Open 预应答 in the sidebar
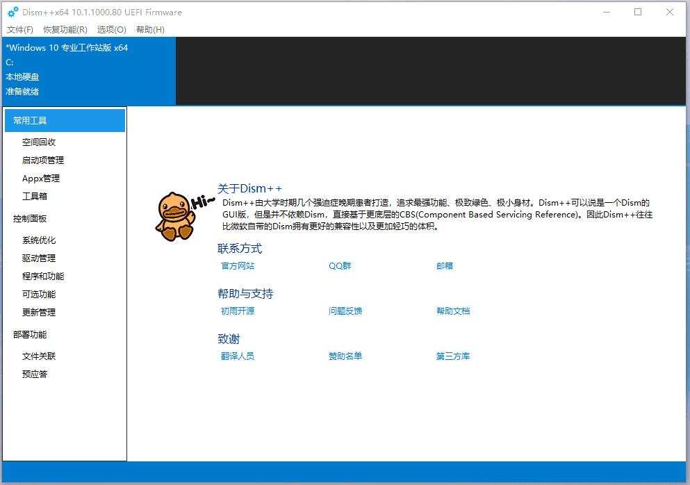Image resolution: width=690 pixels, height=485 pixels. [35, 375]
